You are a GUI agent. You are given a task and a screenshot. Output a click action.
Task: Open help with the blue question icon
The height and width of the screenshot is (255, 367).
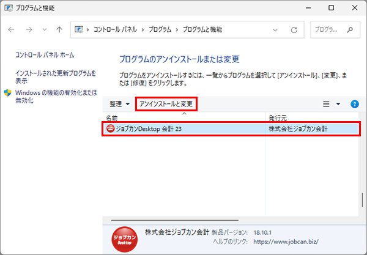tap(355, 104)
